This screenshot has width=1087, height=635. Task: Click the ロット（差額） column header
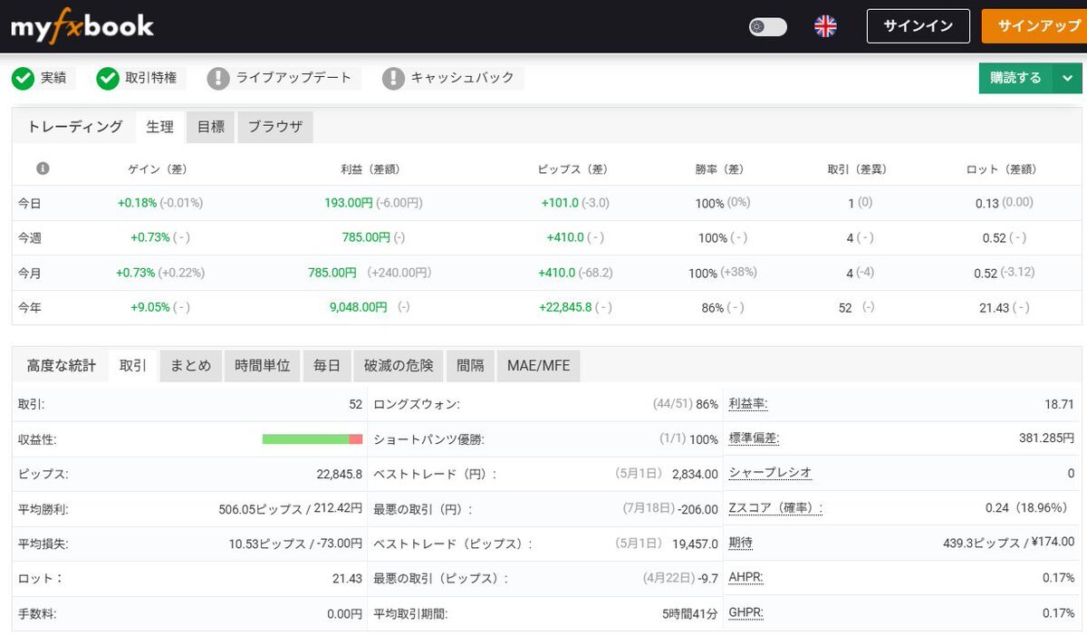pos(1001,169)
